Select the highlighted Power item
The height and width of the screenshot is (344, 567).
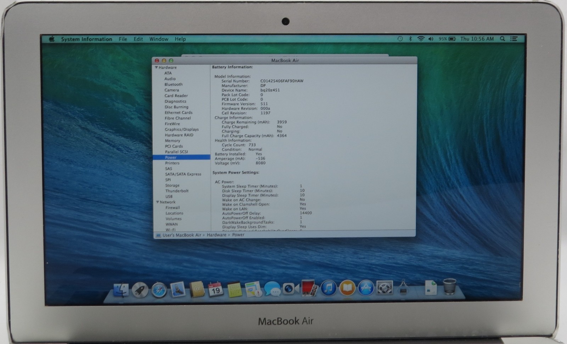click(x=182, y=157)
